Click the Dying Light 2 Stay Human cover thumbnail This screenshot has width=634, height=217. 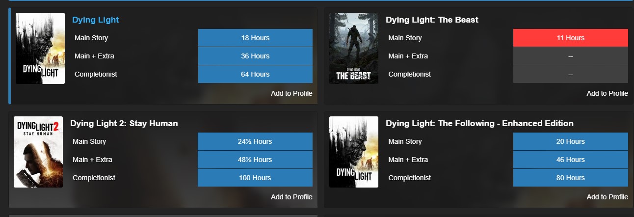click(x=38, y=152)
